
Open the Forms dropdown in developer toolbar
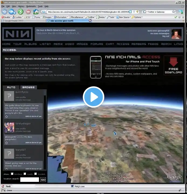[x=37, y=17]
